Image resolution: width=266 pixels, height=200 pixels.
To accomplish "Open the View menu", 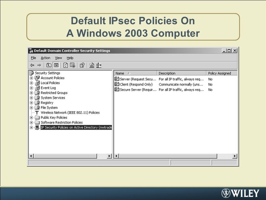I will click(x=58, y=58).
